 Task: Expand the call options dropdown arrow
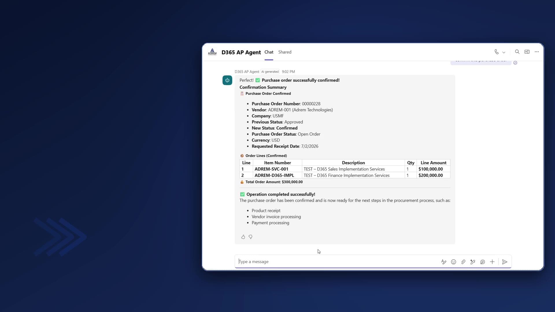504,52
